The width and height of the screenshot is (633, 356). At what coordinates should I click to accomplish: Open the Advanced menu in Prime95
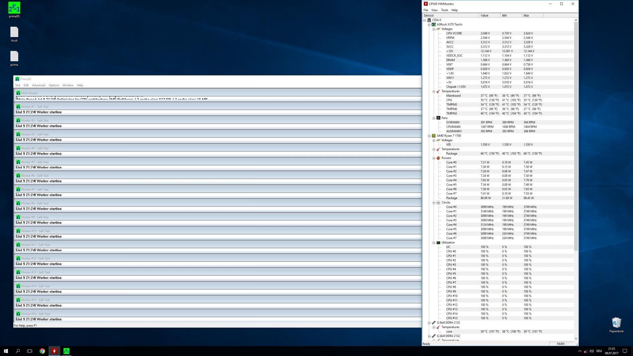[x=39, y=85]
